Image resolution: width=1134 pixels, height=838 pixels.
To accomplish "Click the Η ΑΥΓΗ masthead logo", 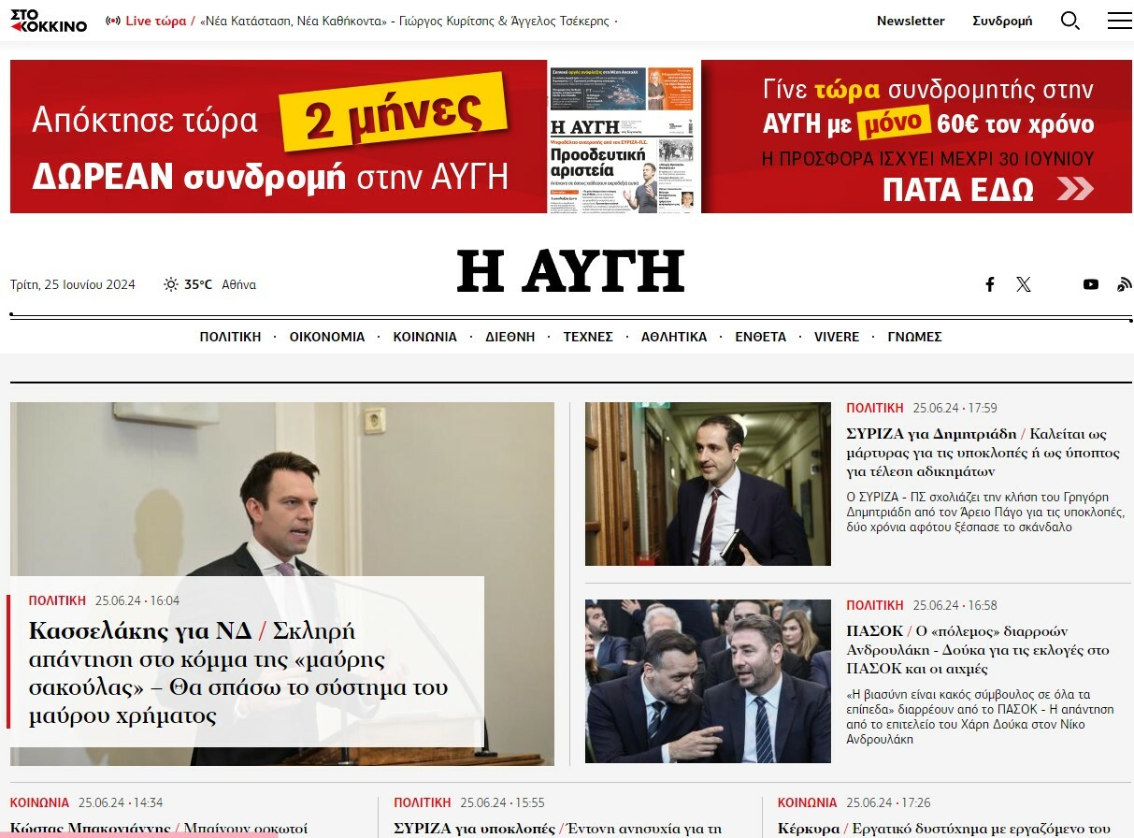I will click(570, 271).
